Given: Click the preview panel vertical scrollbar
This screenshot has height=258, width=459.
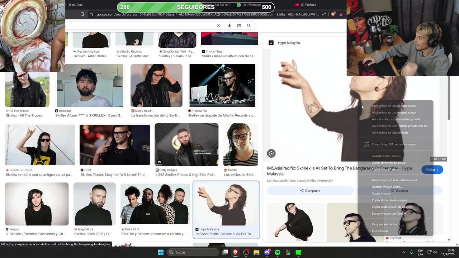Looking at the screenshot, I should click(449, 99).
